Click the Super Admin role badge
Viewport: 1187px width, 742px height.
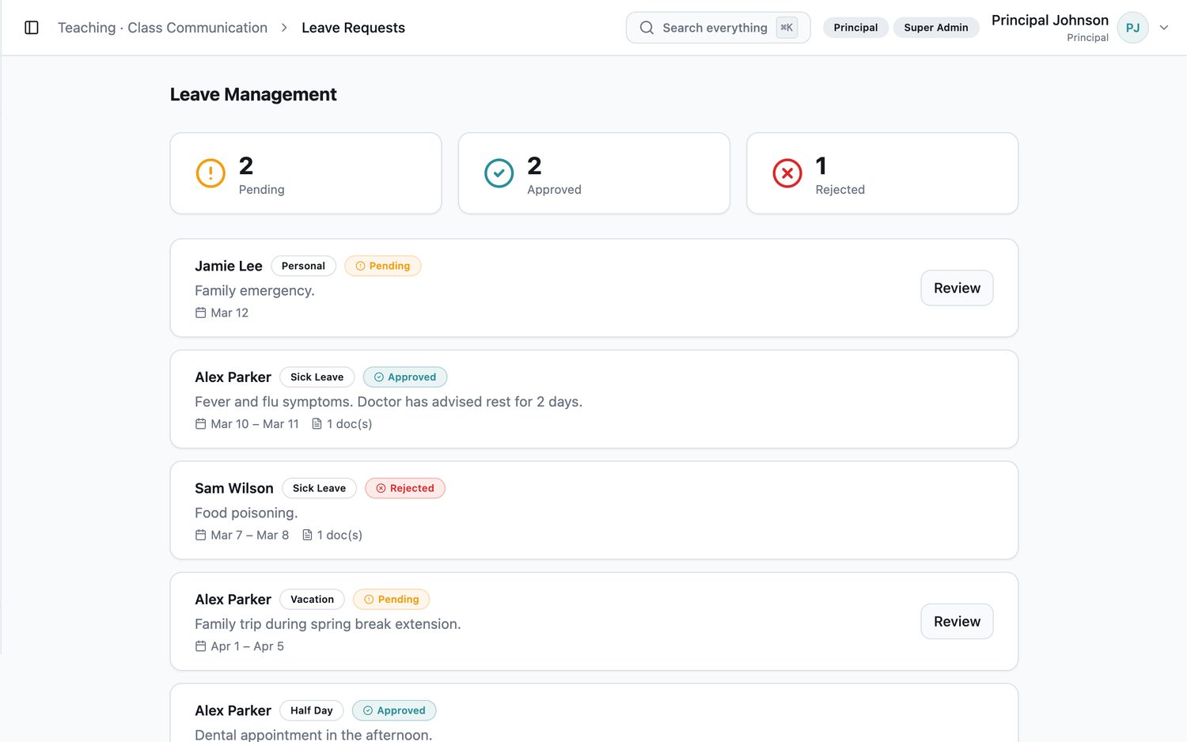click(936, 28)
